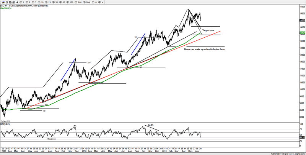This screenshot has width=306, height=155.
Task: Switch chart to 10-minute interval
Action: 41,2
